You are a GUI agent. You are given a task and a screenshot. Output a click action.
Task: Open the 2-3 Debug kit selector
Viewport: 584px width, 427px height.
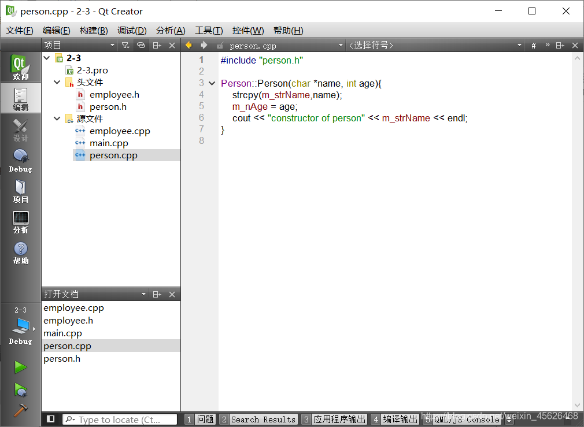point(20,326)
